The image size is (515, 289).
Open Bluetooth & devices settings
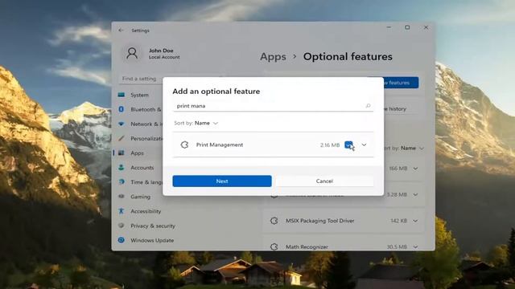click(146, 109)
